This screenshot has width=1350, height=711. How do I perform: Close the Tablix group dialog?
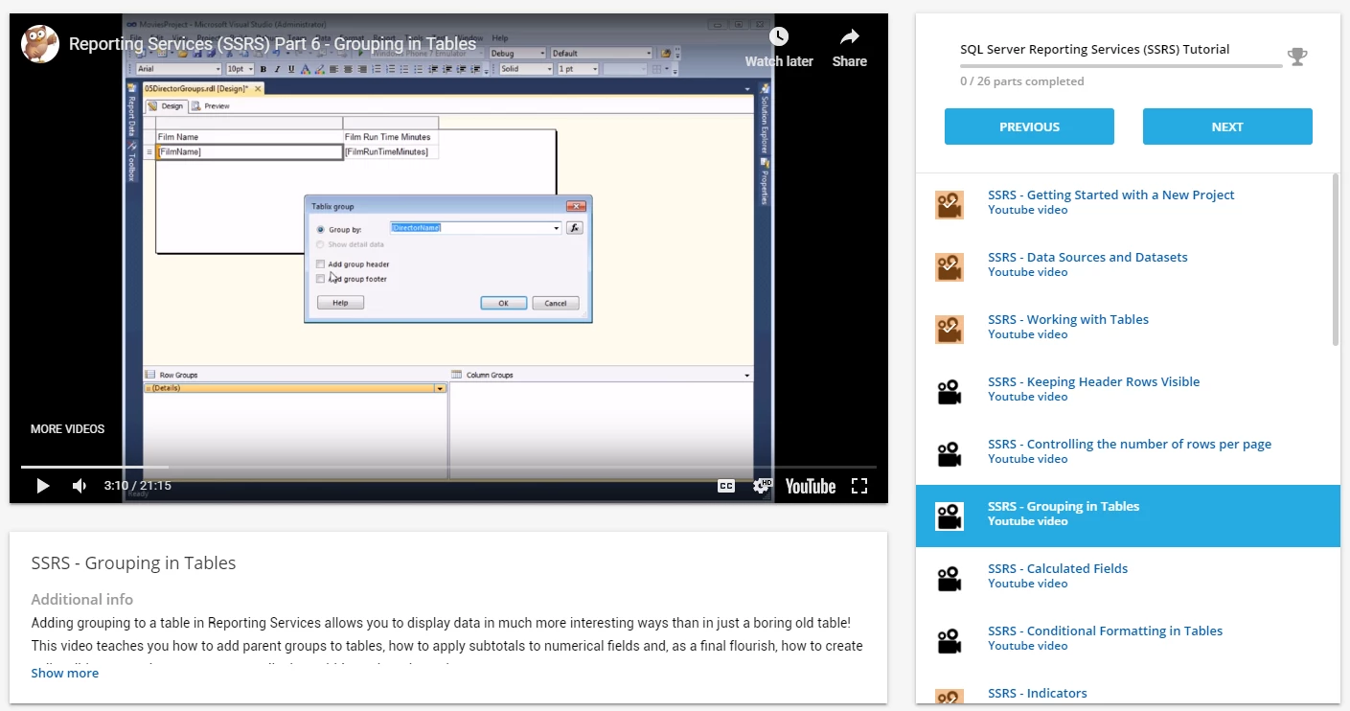point(576,206)
